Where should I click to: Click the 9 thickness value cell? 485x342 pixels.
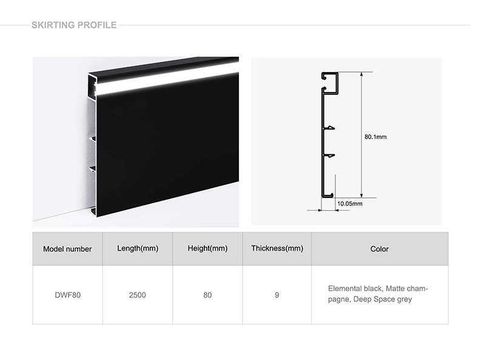(277, 295)
